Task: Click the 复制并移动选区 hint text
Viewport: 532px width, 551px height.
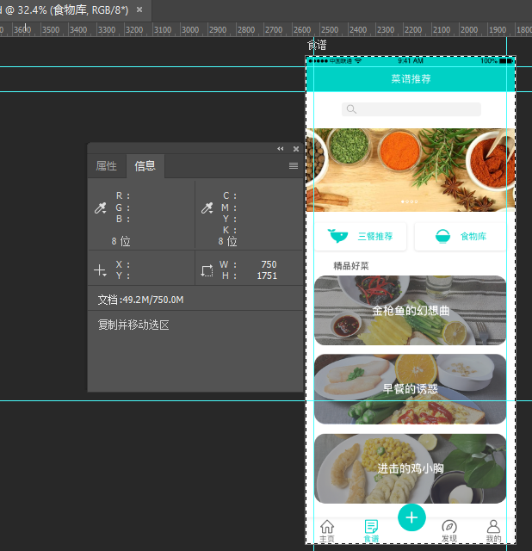Action: 133,325
